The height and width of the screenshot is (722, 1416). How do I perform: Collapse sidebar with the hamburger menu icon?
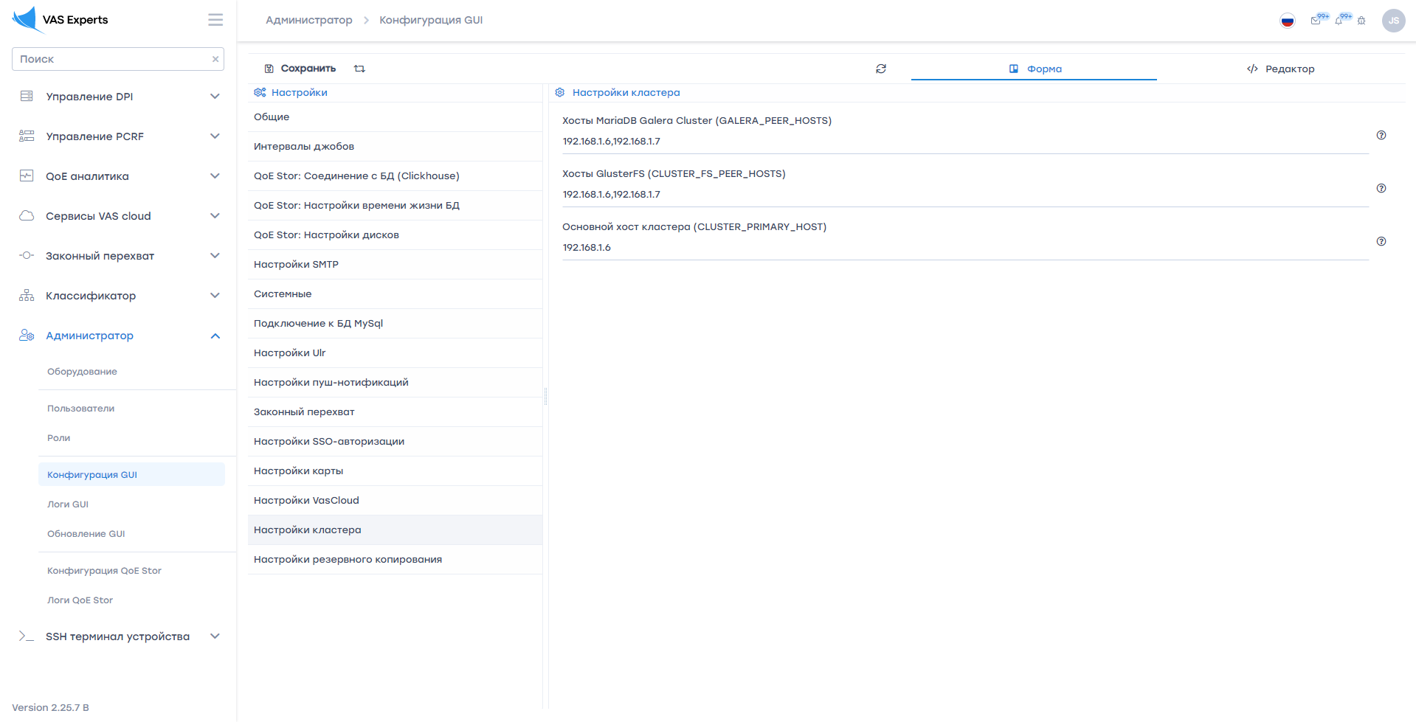point(215,20)
